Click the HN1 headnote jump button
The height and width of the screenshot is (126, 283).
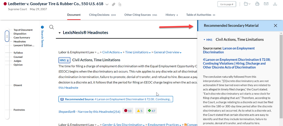click(64, 60)
